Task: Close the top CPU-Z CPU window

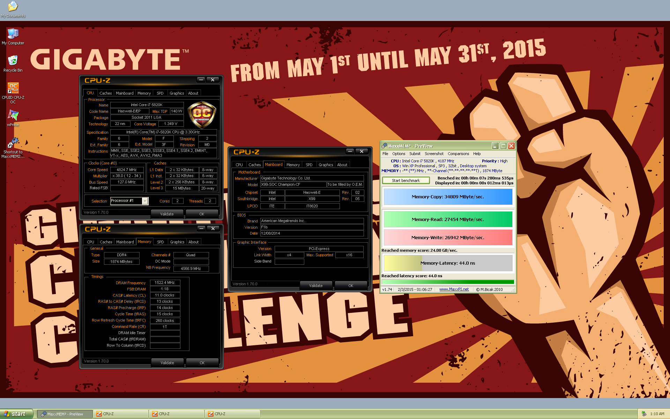Action: [213, 80]
